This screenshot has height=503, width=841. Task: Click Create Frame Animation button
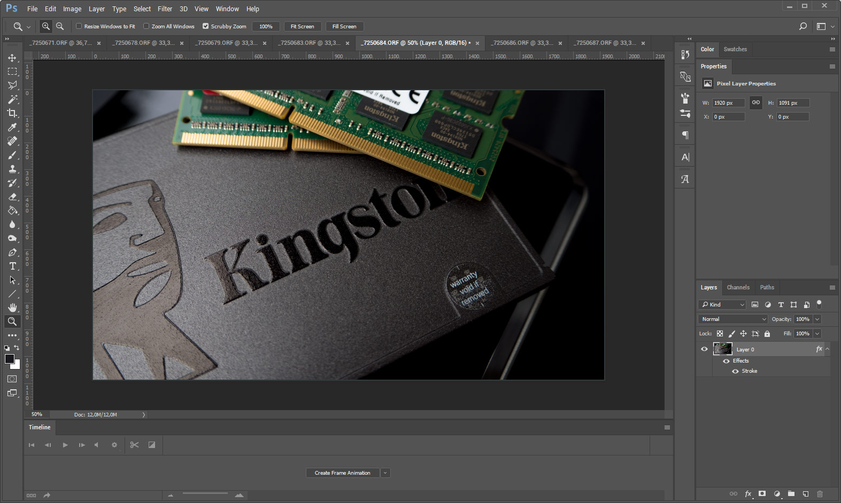343,473
